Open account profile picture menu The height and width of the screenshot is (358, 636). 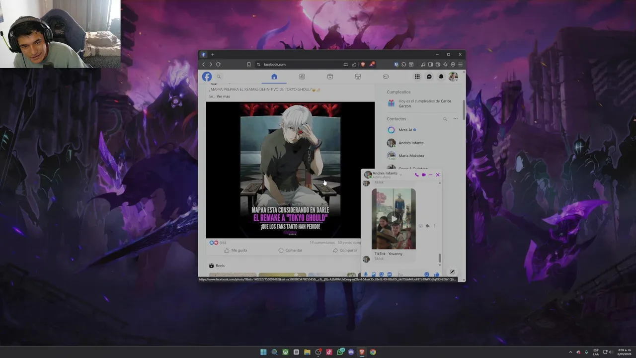(453, 77)
